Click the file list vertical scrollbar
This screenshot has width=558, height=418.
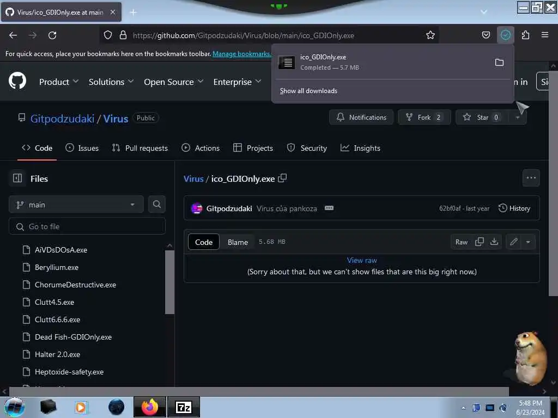170,282
